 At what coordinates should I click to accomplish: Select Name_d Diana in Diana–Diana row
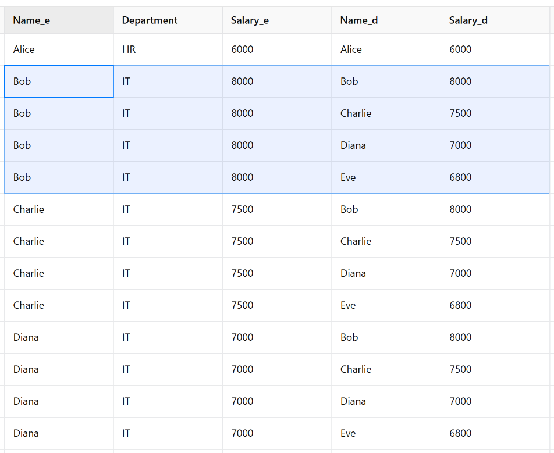[x=386, y=401]
